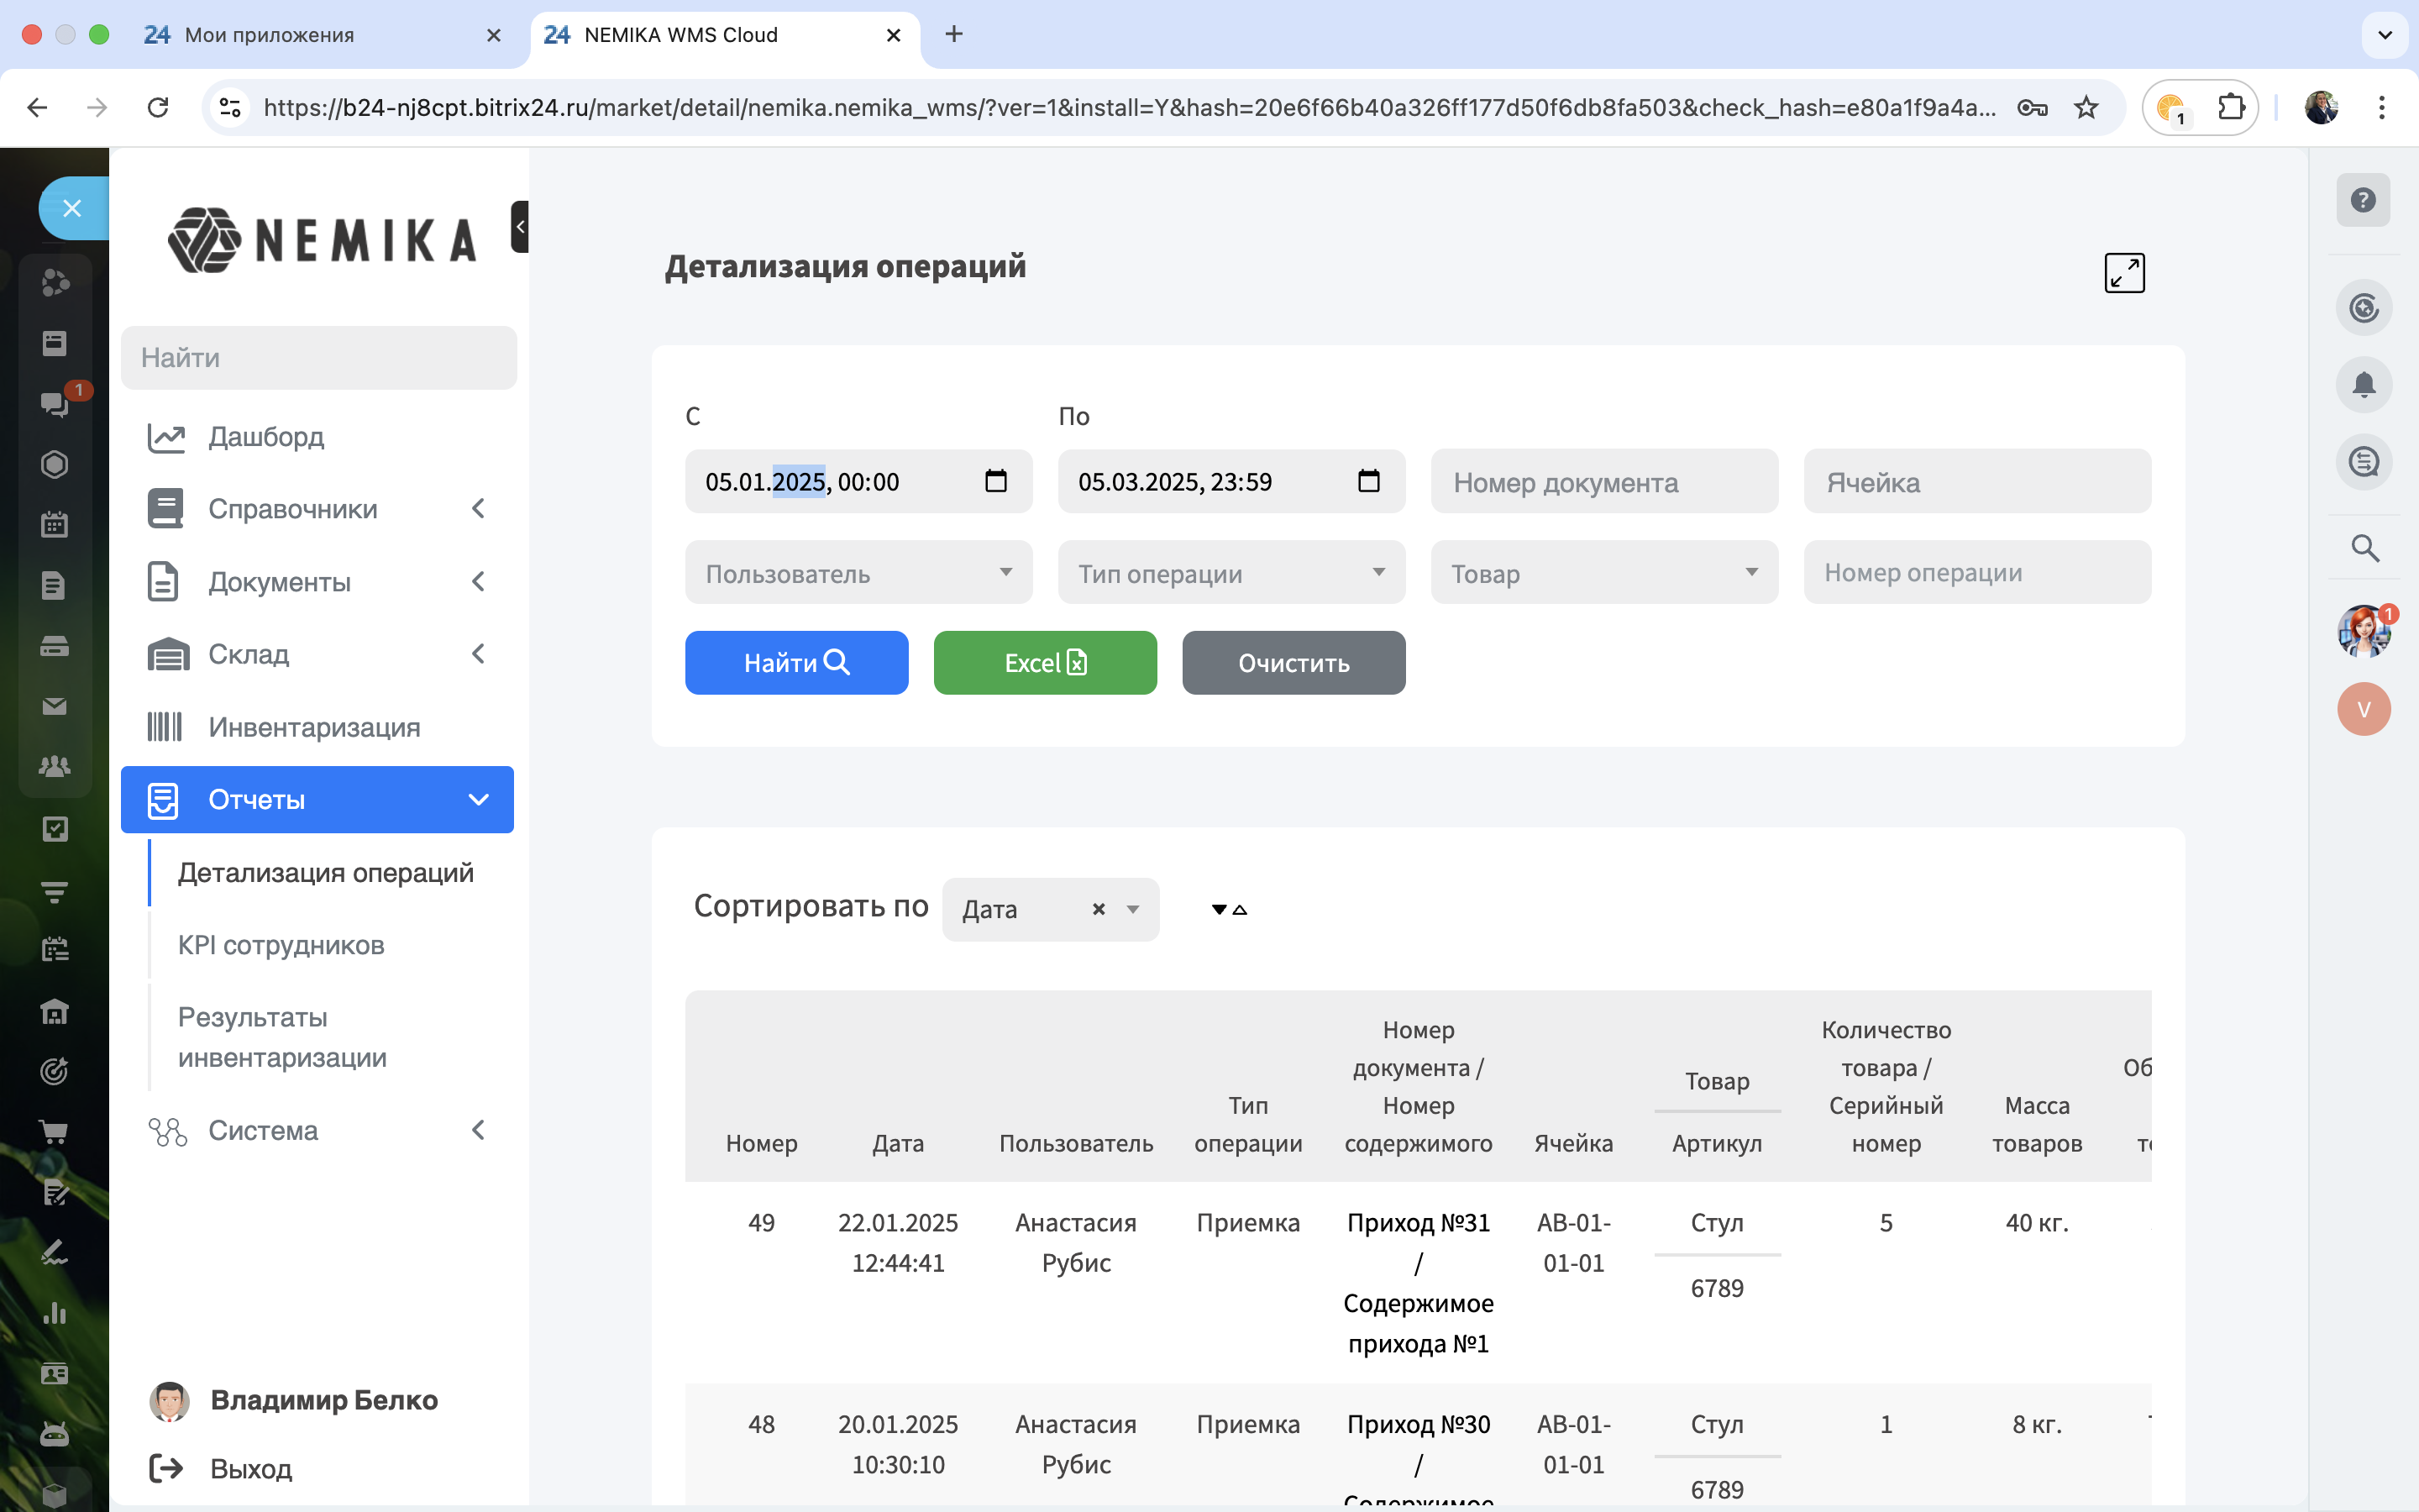Open the help question mark icon

pos(2363,200)
